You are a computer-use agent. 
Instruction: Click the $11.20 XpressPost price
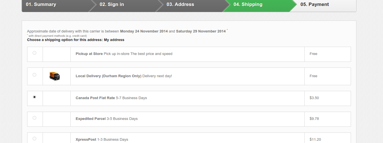(315, 140)
